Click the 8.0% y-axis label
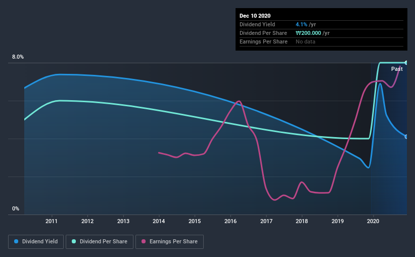Image resolution: width=415 pixels, height=257 pixels. click(18, 57)
